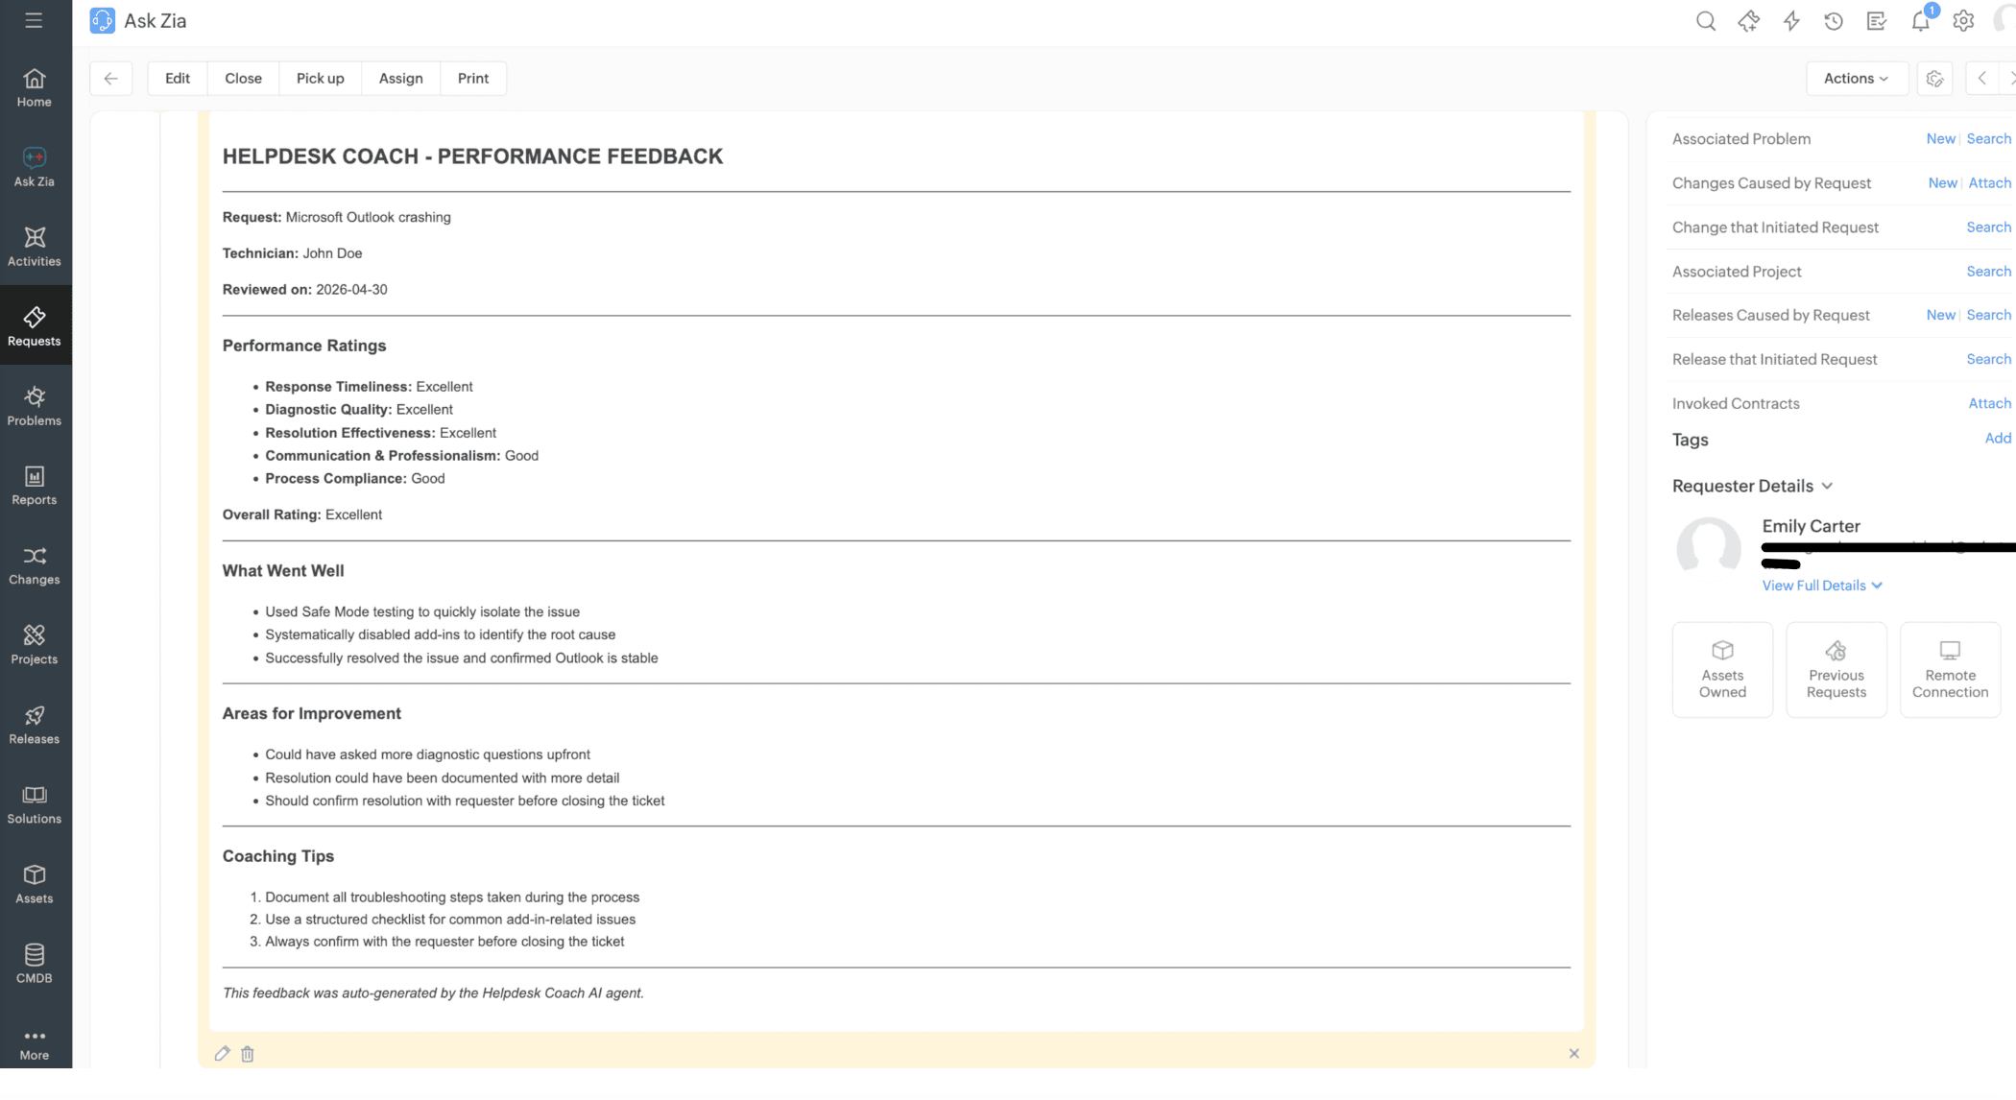
Task: Click the pencil edit note icon
Action: pos(222,1053)
